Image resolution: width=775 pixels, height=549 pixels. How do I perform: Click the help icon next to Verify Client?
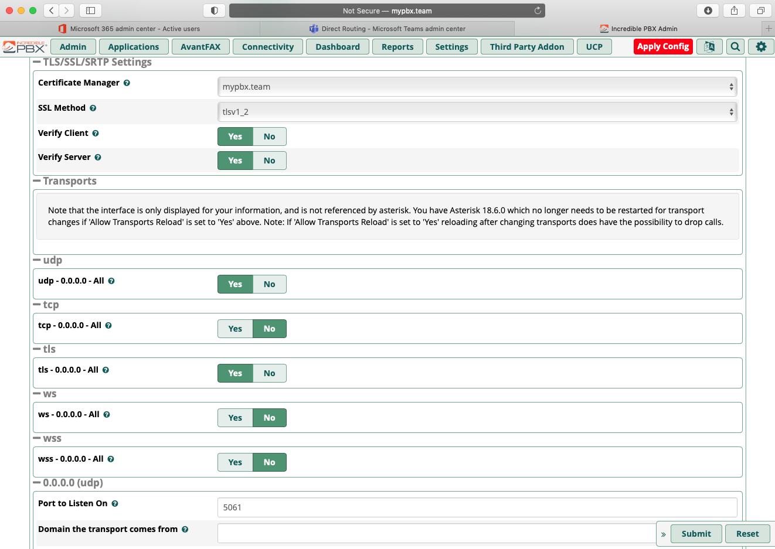tap(96, 133)
